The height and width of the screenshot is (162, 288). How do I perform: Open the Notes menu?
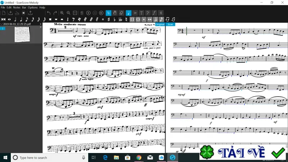pos(17,8)
